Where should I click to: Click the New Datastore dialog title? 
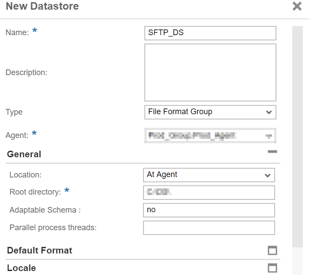coord(42,7)
